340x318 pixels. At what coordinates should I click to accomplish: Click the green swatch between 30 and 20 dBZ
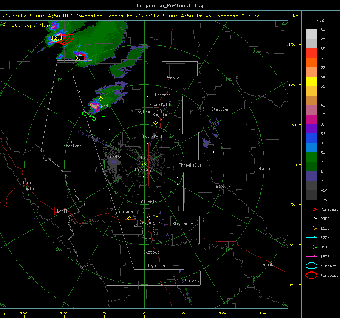[311, 157]
